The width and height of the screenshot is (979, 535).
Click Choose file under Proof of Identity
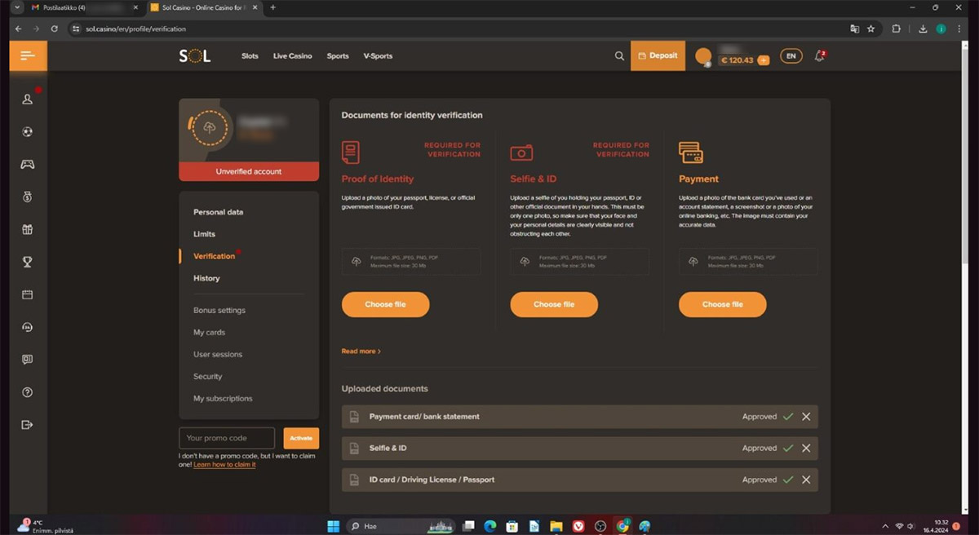pos(385,304)
